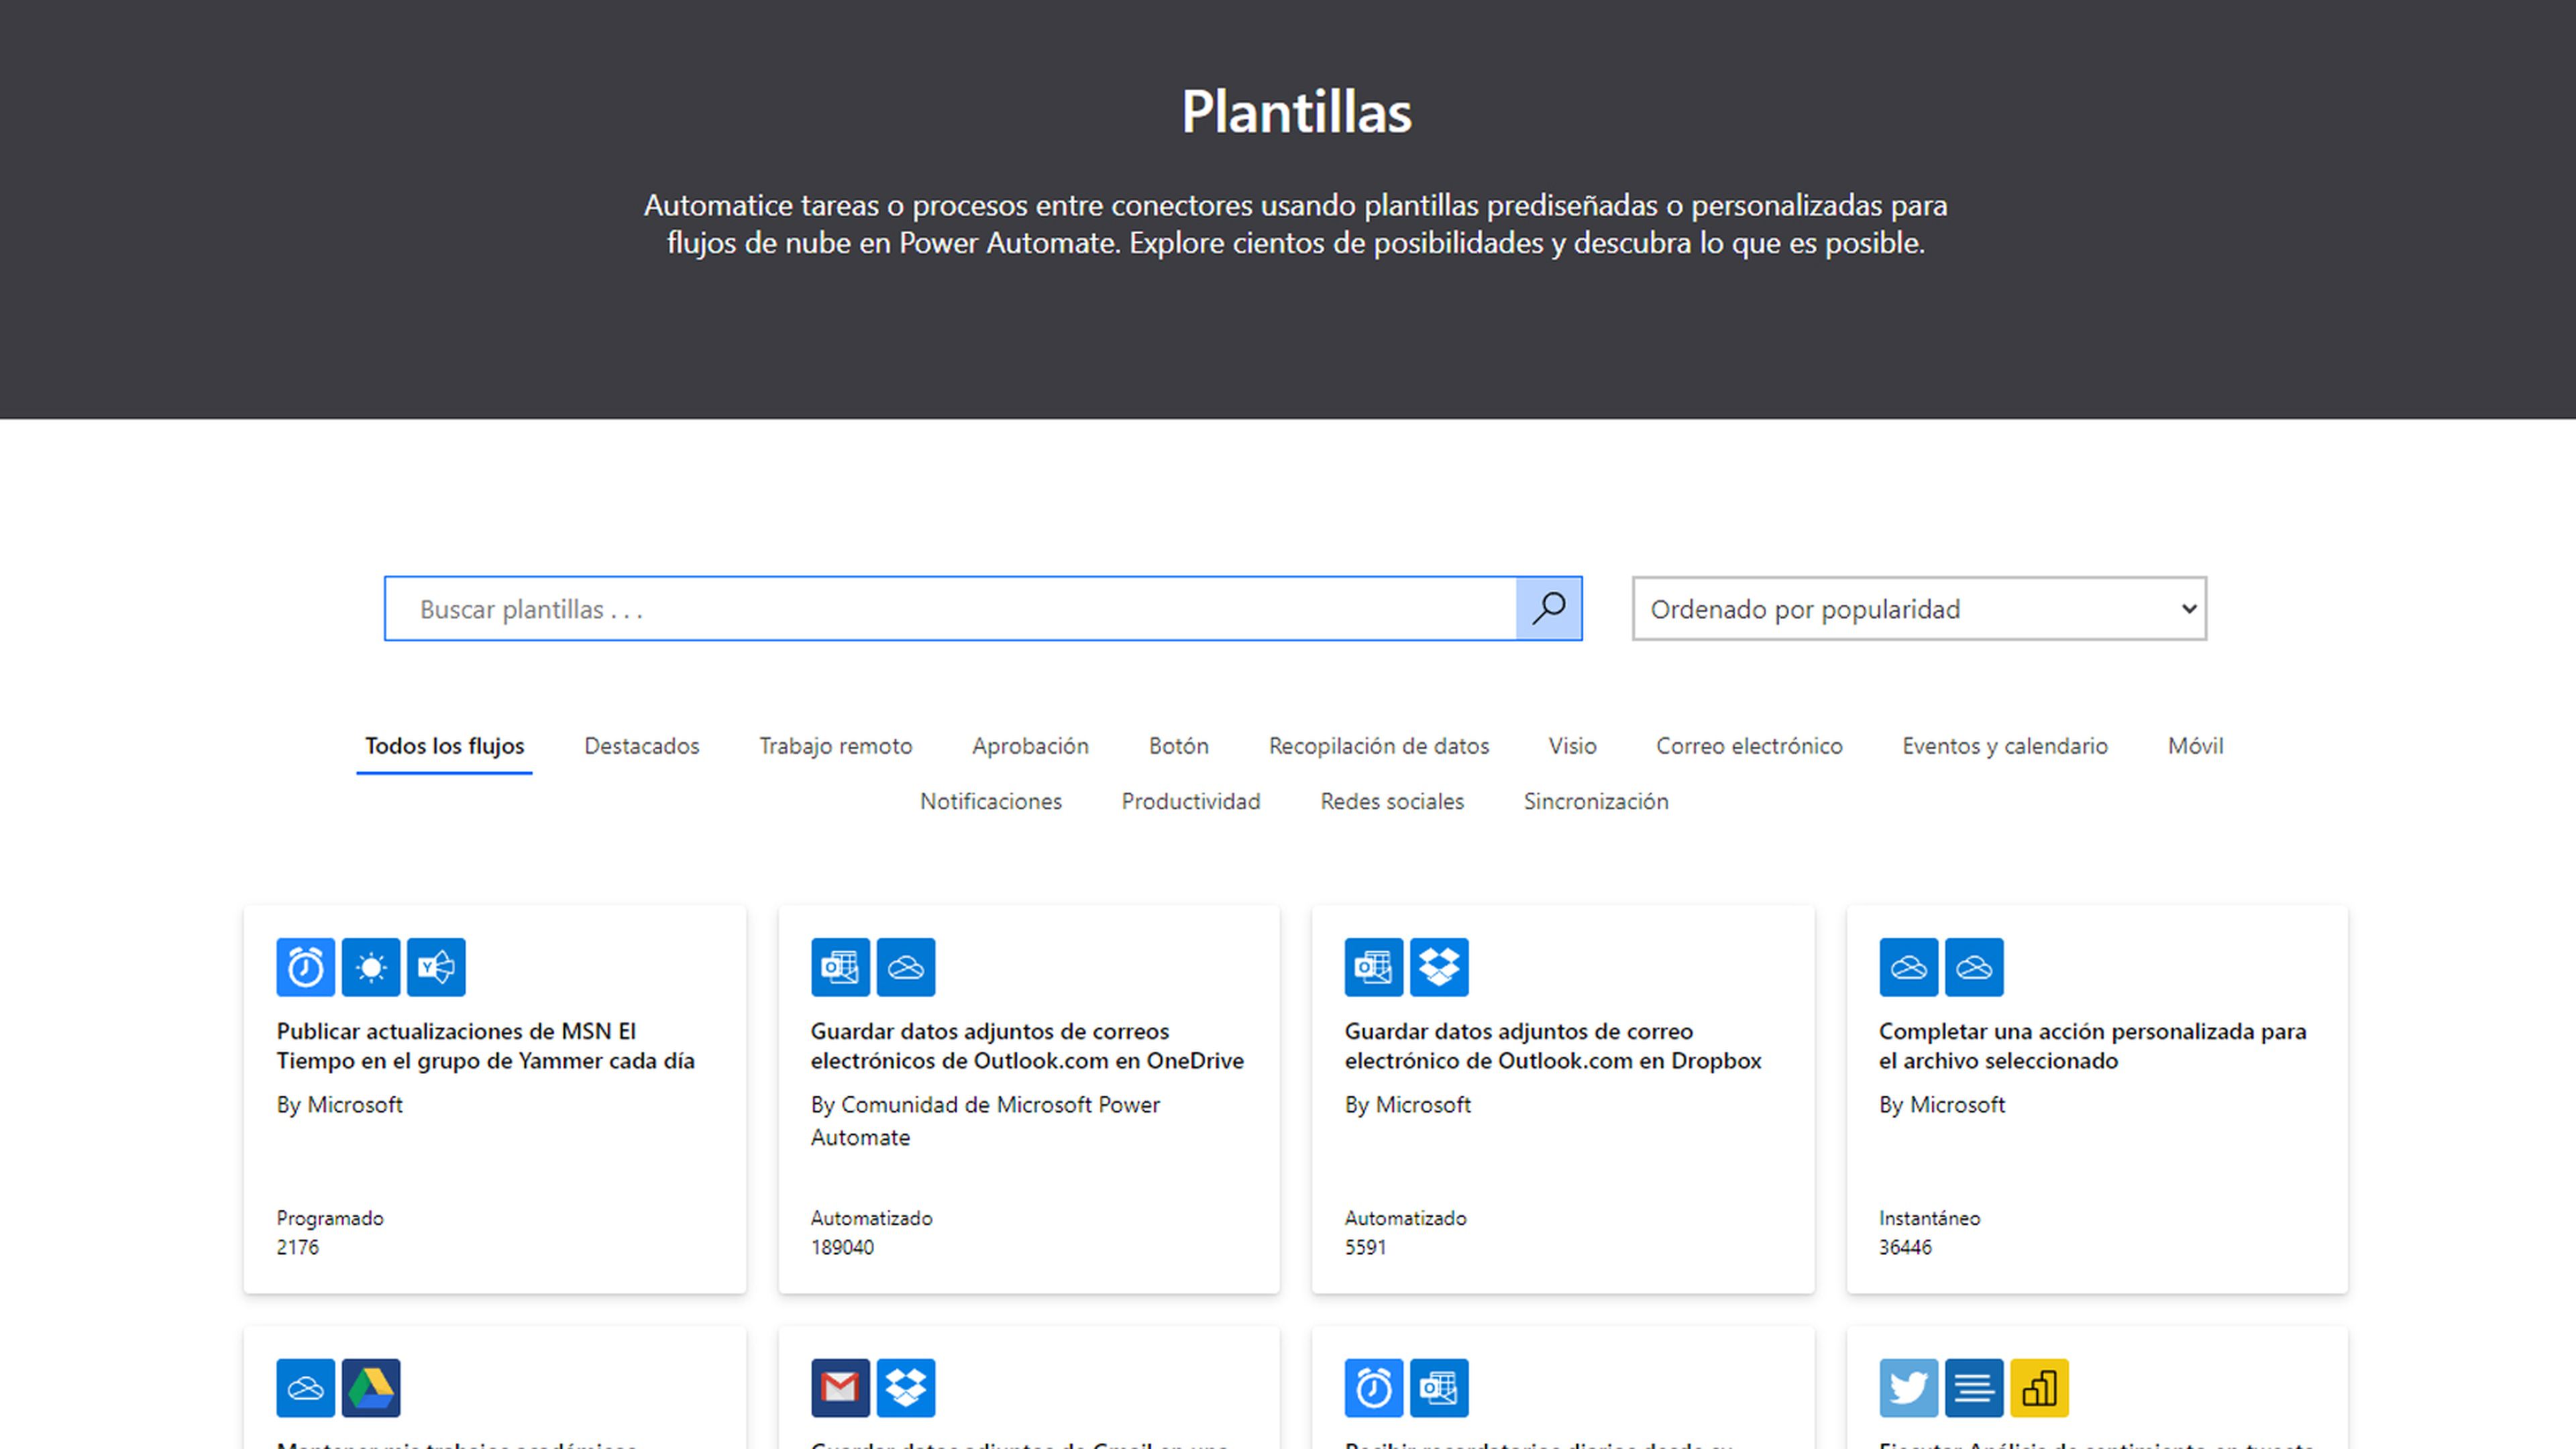
Task: Select the Aprobación tab
Action: coord(1030,746)
